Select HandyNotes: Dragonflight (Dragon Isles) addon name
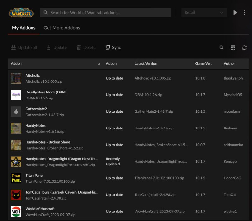252x221 pixels. (62, 159)
